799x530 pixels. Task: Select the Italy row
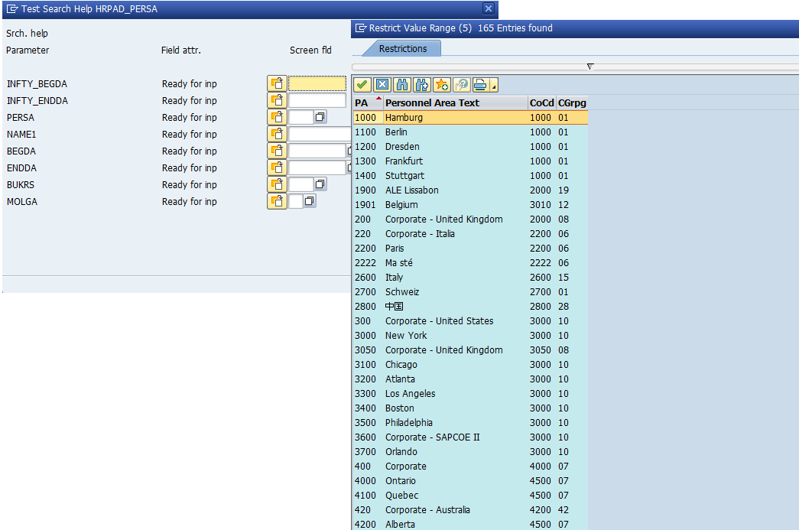(x=470, y=277)
